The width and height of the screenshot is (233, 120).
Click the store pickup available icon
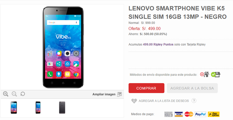click(216, 74)
